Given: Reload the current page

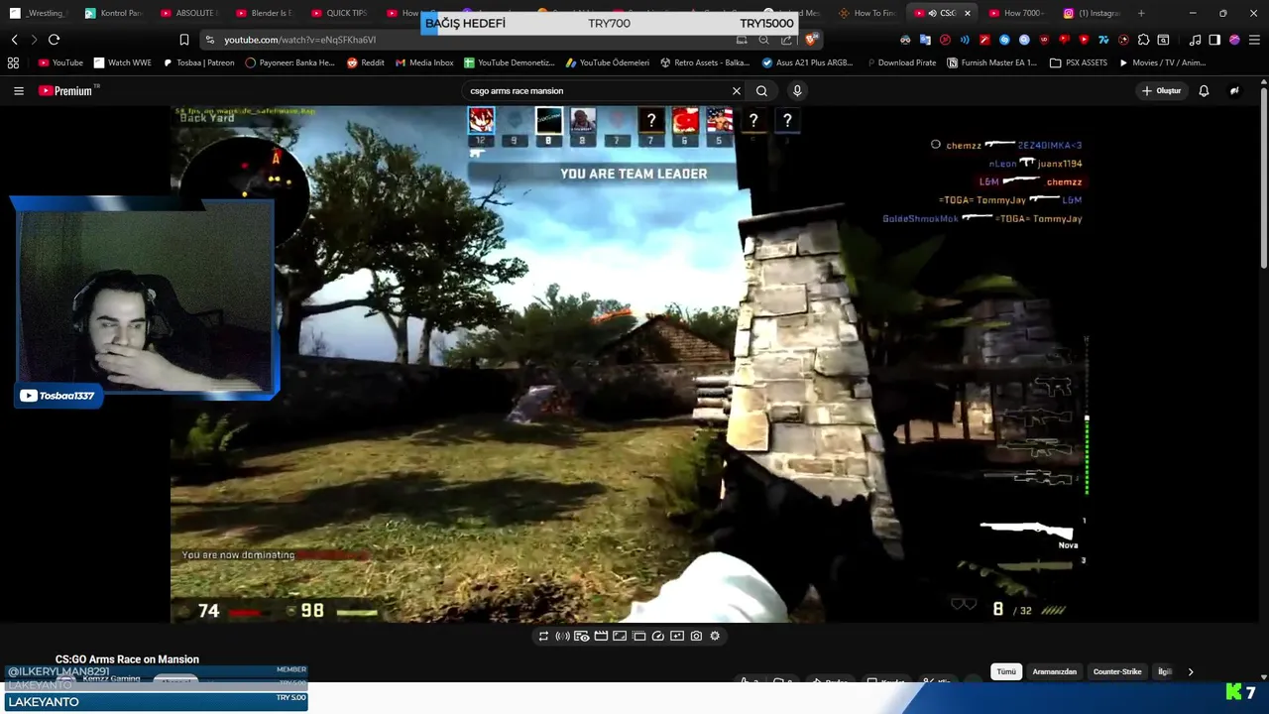Looking at the screenshot, I should click(x=54, y=39).
